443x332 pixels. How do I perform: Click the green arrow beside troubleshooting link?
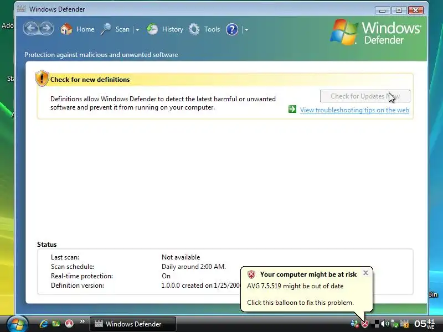[292, 109]
